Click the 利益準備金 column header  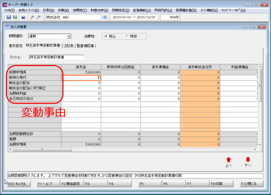point(239,67)
